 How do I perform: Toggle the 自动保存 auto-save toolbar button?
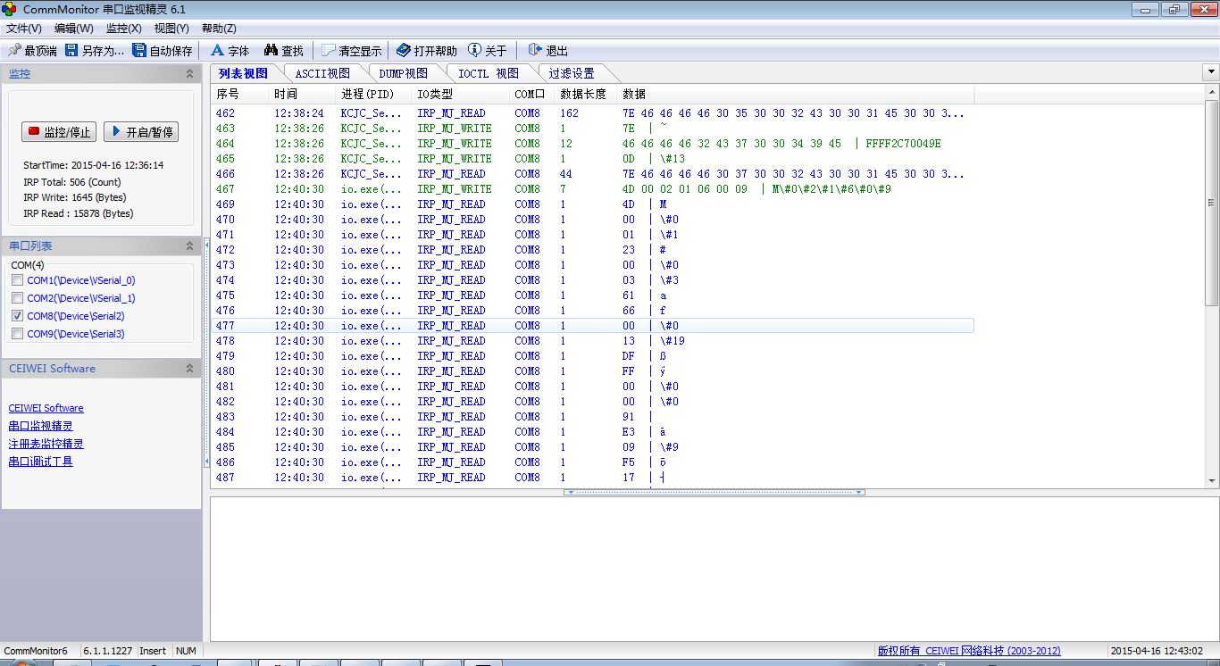162,51
